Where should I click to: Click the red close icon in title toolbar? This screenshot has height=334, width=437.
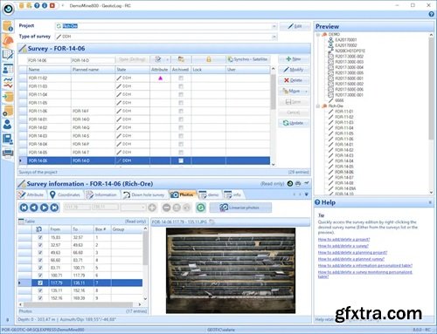(52, 5)
